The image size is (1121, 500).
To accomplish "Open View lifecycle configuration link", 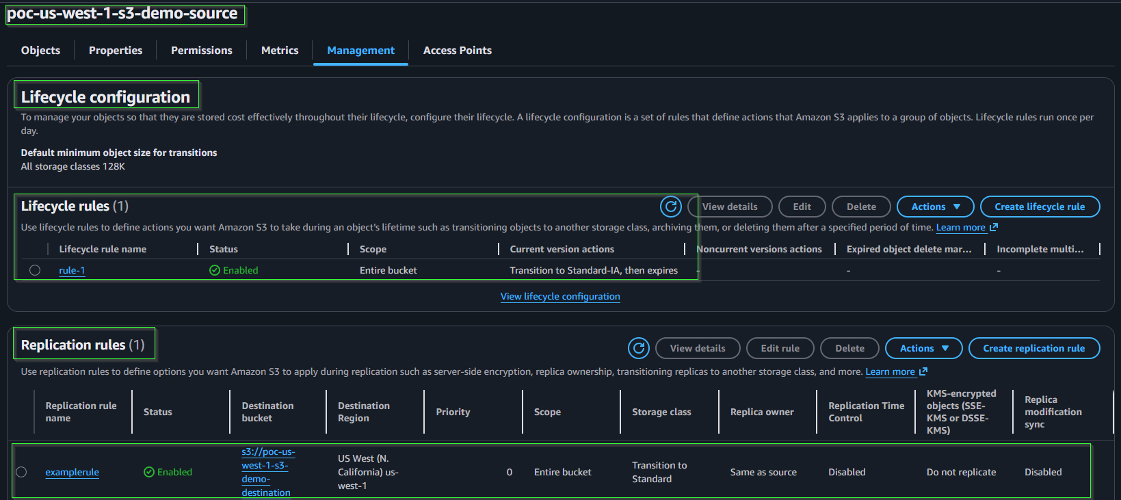I will [x=560, y=296].
